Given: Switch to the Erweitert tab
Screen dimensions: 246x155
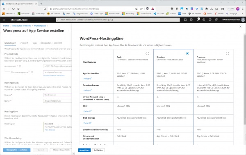Looking at the screenshot, I should [24, 43].
